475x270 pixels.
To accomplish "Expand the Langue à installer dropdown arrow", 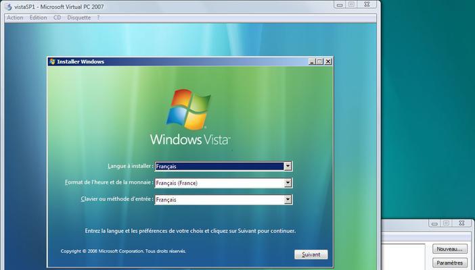I will coord(288,166).
